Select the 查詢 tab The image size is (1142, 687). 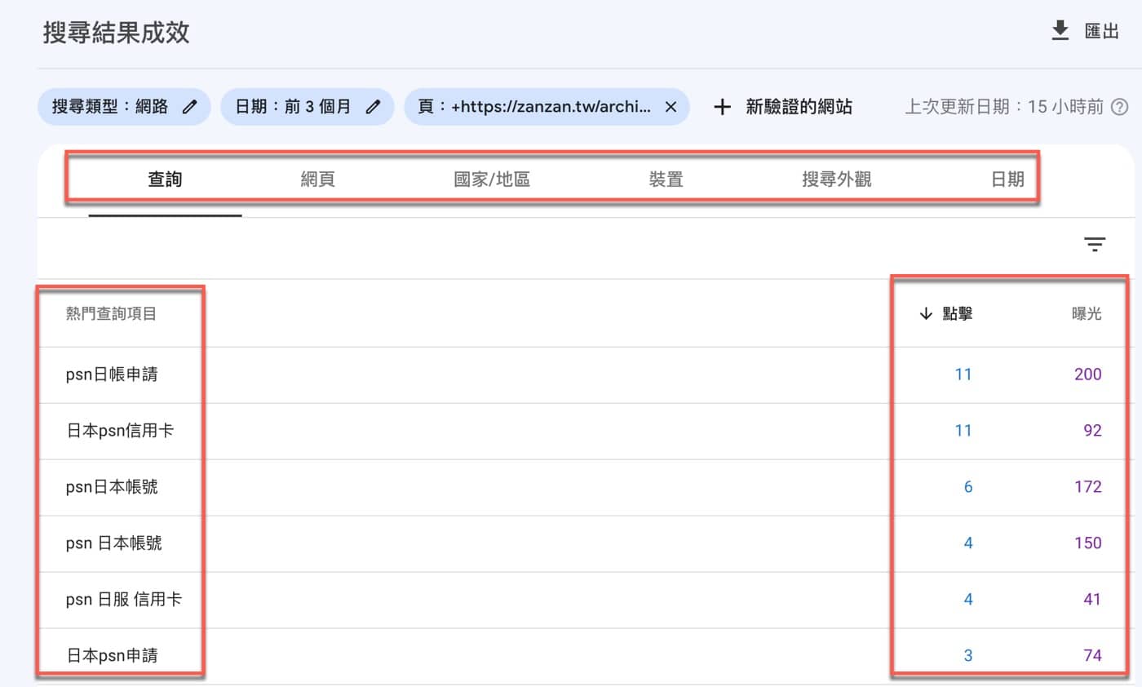[165, 180]
